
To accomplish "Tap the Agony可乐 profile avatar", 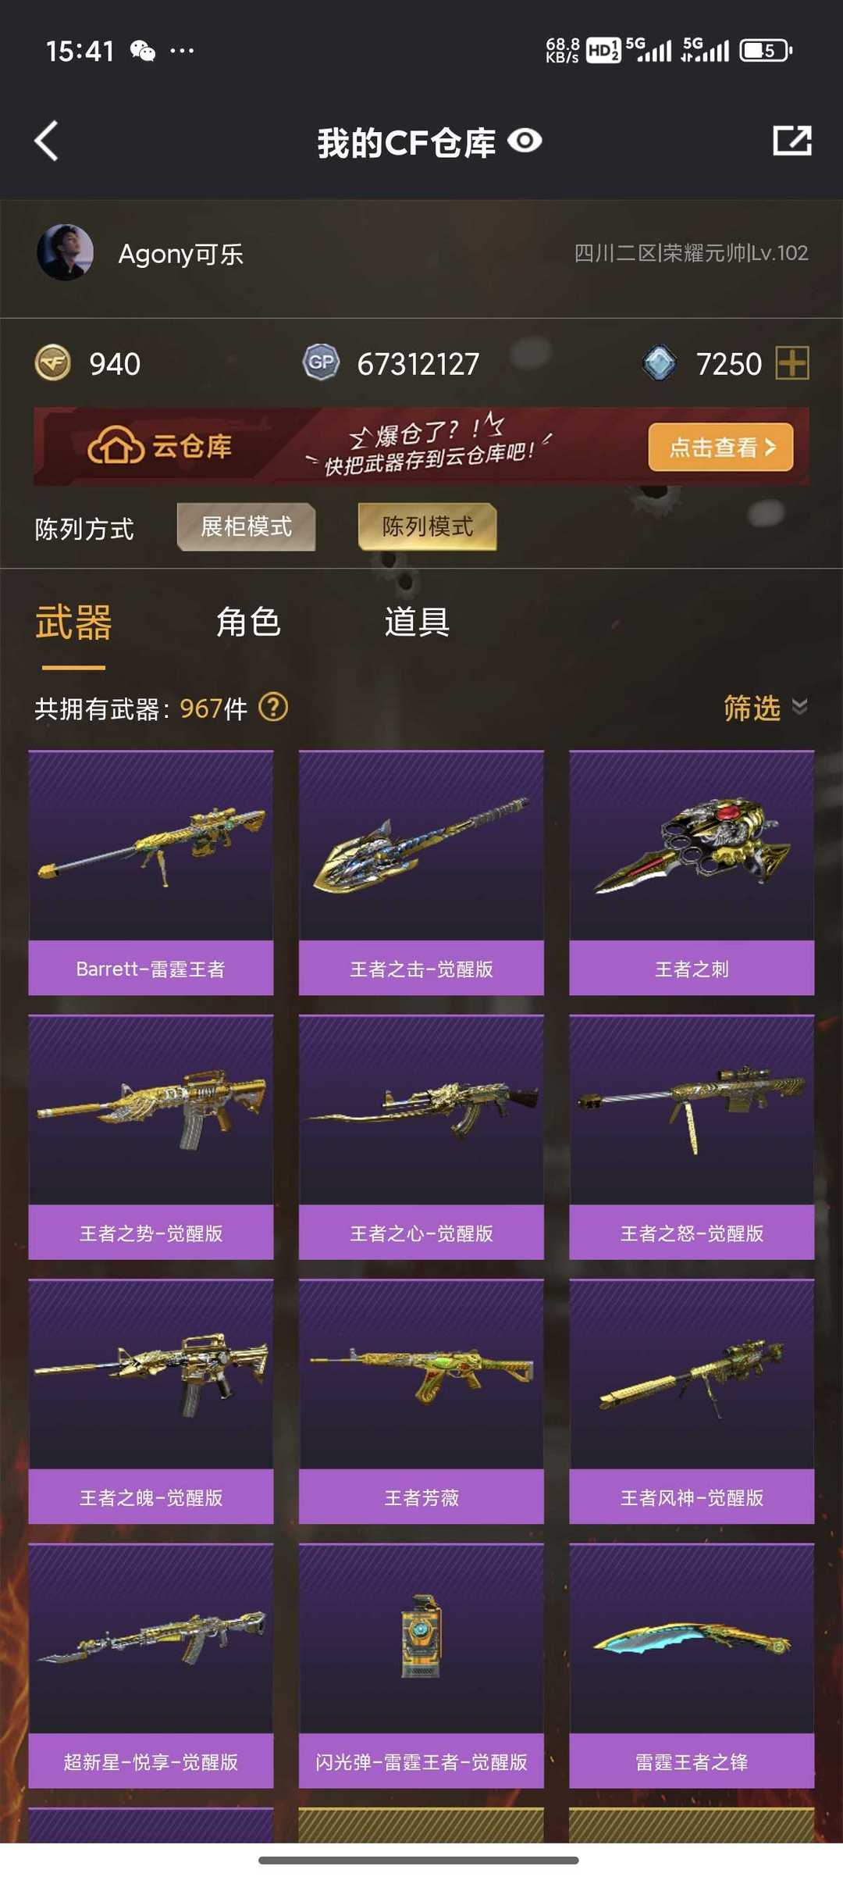I will (66, 252).
